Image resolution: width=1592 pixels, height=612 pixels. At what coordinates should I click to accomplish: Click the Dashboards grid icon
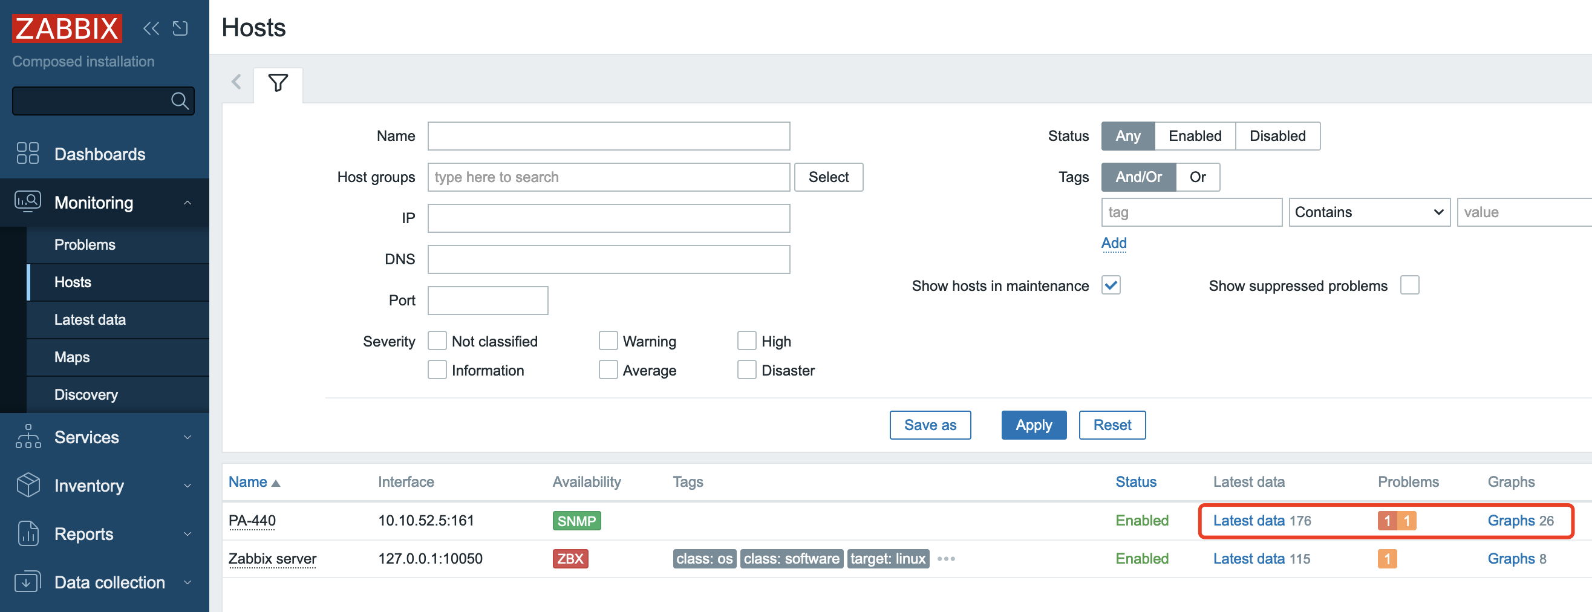point(28,154)
